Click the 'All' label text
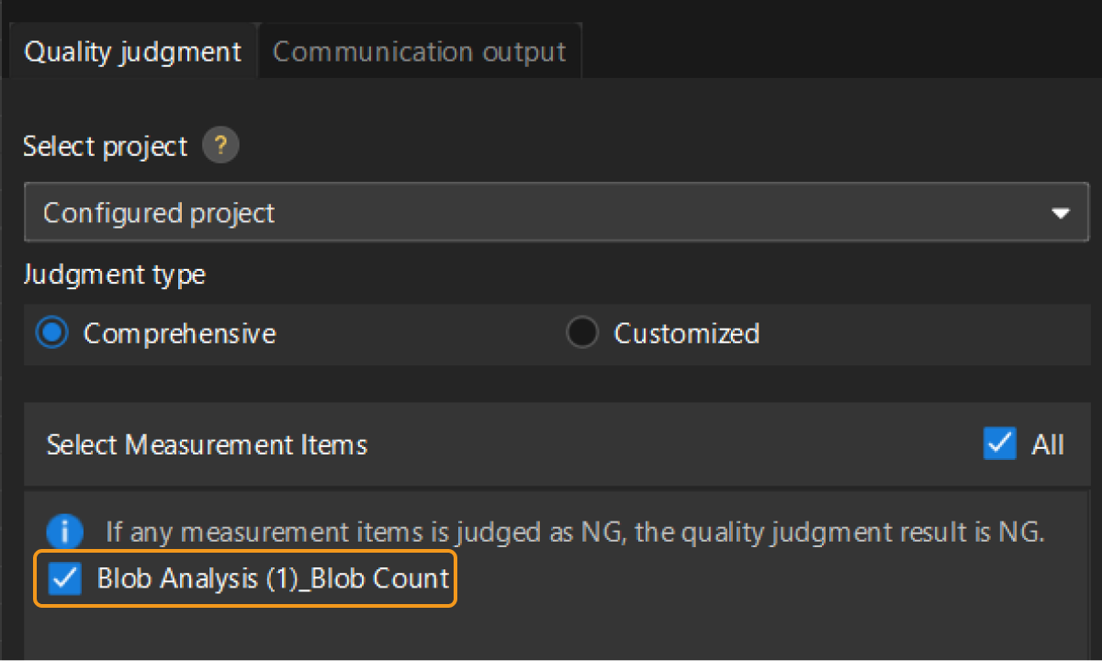 (1048, 445)
